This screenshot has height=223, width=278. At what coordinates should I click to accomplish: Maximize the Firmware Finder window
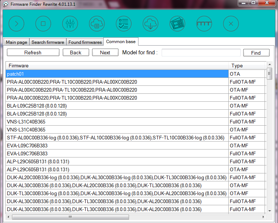click(253, 3)
